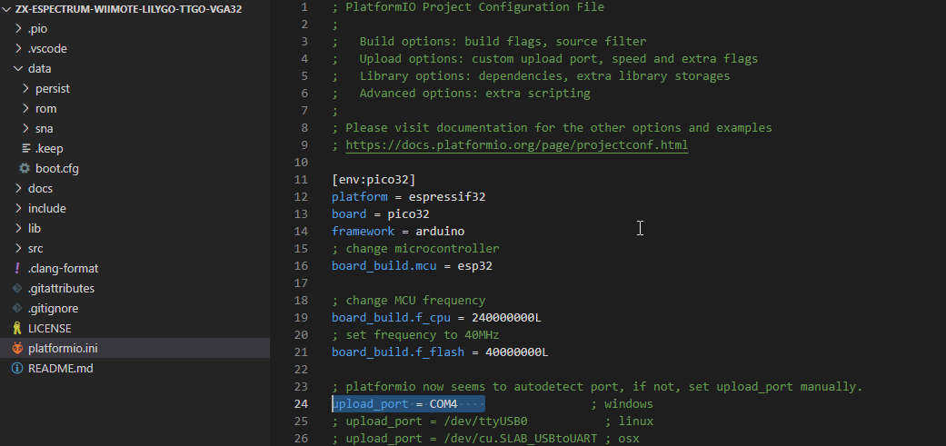Click the .keep file lines icon

click(26, 148)
